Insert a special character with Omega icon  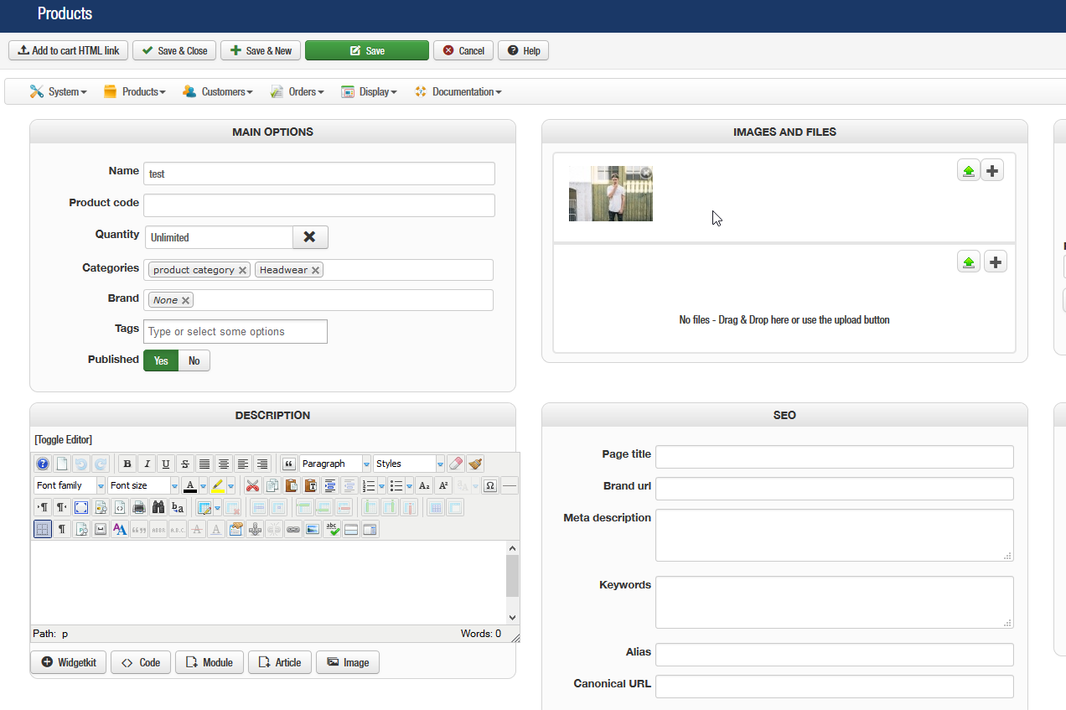coord(490,485)
